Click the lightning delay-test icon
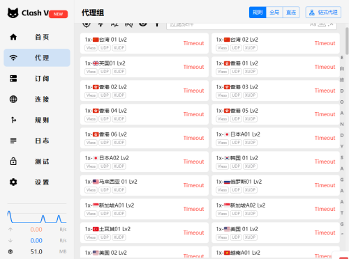 point(101,24)
